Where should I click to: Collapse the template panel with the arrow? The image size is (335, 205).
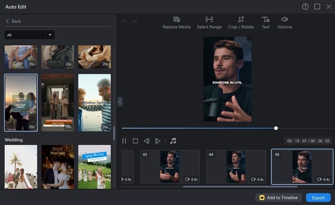point(120,102)
